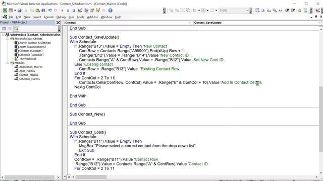The image size is (323, 181).
Task: Click Procedure View button at code pane bottom
Action: coord(65,176)
